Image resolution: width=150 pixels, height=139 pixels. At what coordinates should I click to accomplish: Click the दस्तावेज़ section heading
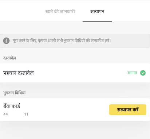point(9,58)
